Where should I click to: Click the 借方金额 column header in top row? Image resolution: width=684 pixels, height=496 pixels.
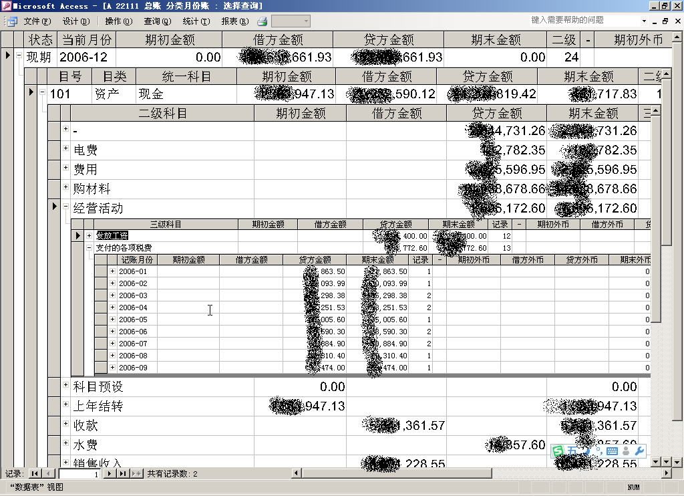278,40
